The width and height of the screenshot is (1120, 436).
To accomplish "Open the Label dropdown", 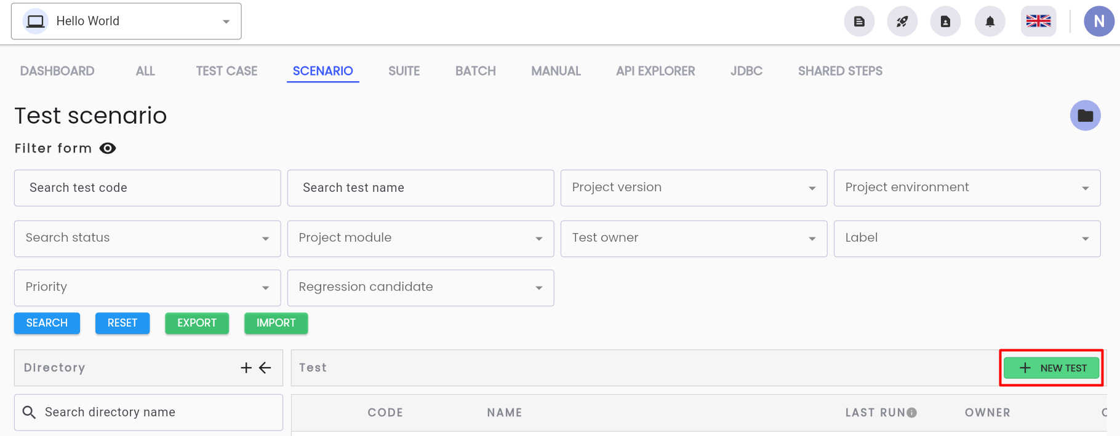I will [967, 239].
